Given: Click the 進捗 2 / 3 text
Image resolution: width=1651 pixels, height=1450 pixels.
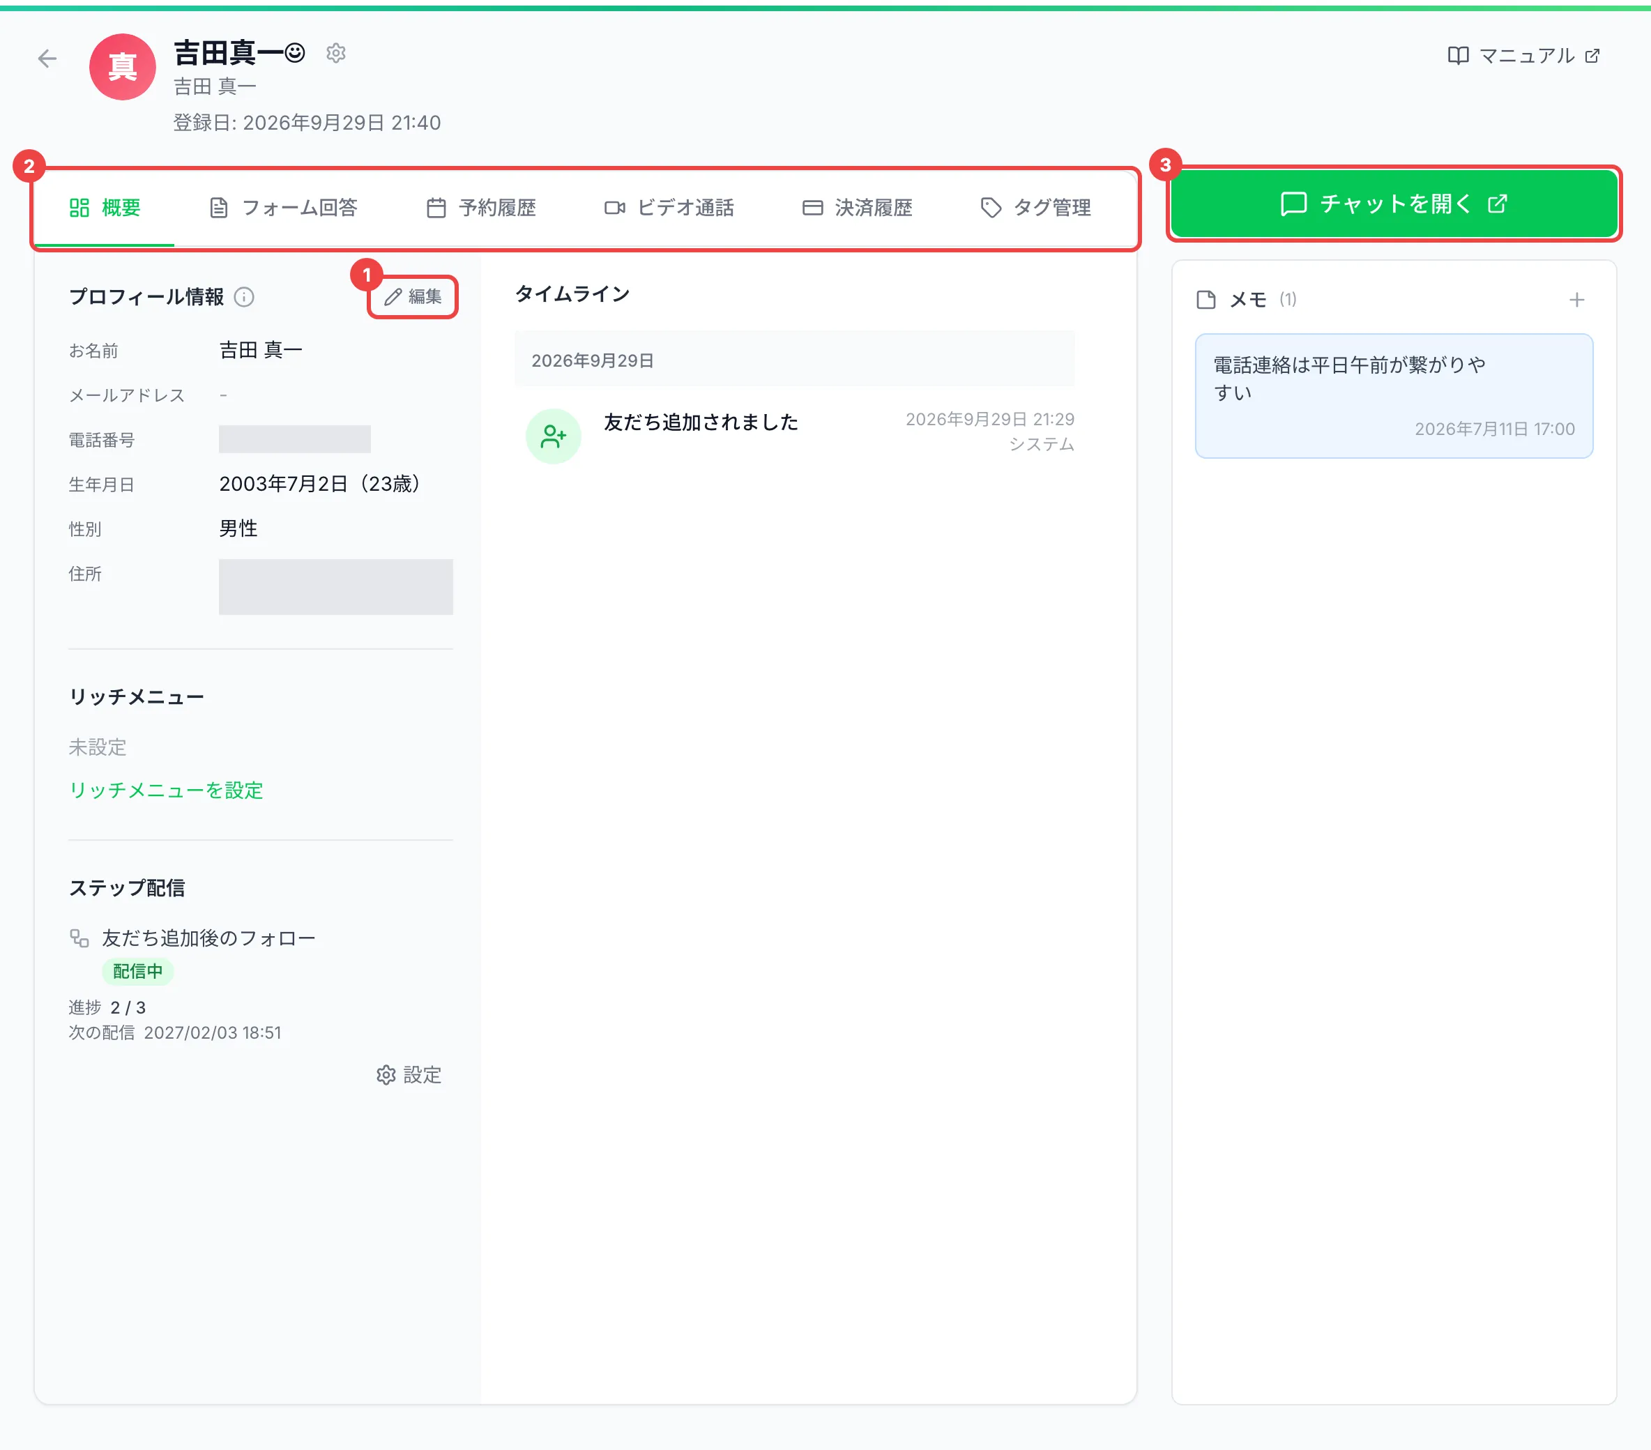Looking at the screenshot, I should click(107, 1007).
